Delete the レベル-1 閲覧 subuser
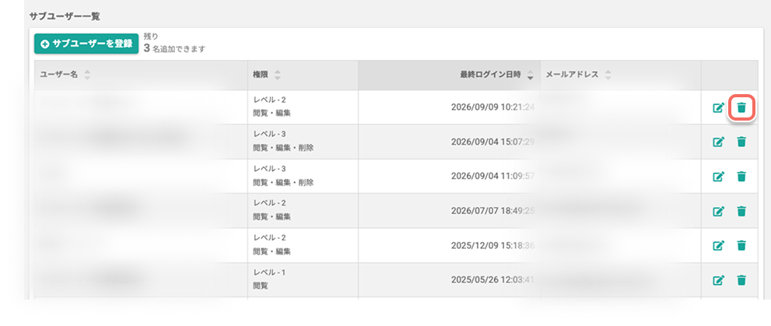Image resolution: width=771 pixels, height=326 pixels. point(741,280)
